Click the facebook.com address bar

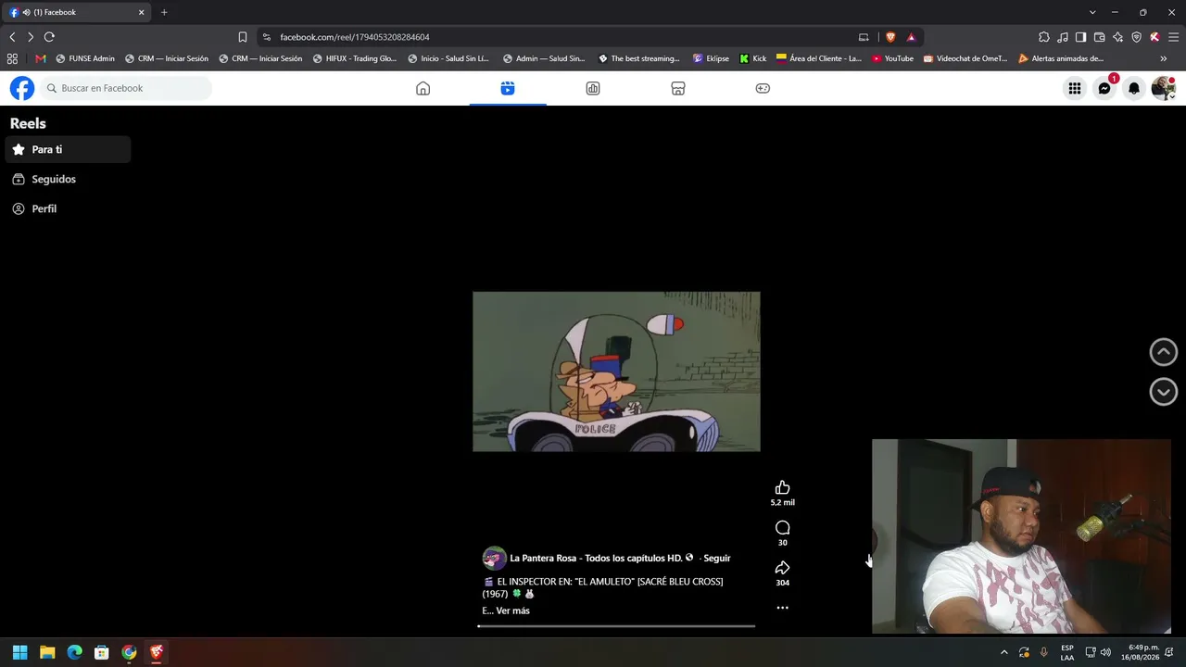(x=556, y=37)
